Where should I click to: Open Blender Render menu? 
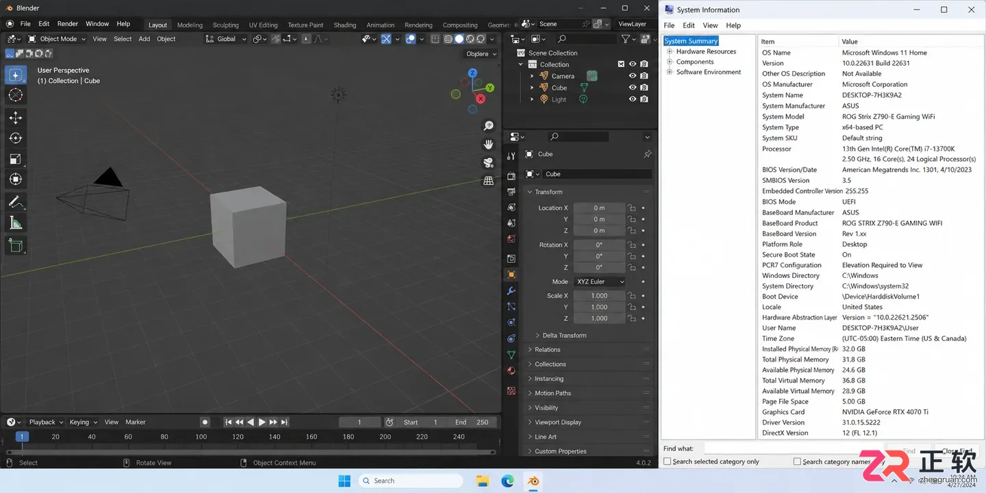point(67,23)
